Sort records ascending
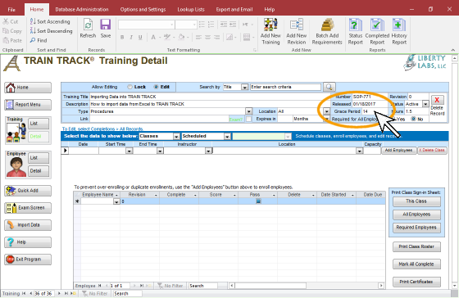 50,21
